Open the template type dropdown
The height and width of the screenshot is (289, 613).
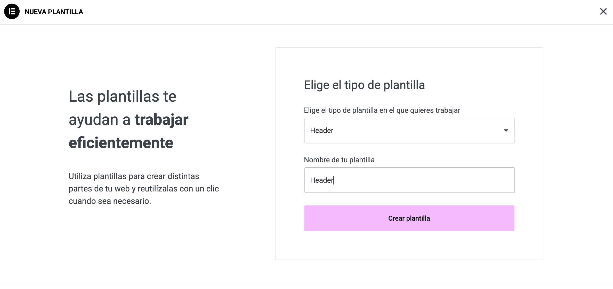click(409, 131)
